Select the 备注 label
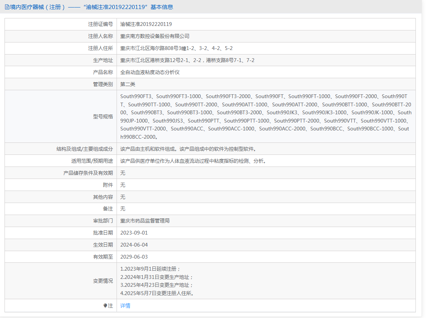The width and height of the screenshot is (426, 318). pos(108,209)
